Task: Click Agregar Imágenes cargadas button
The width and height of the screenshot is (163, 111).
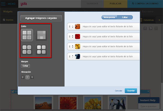Action: tap(41, 18)
